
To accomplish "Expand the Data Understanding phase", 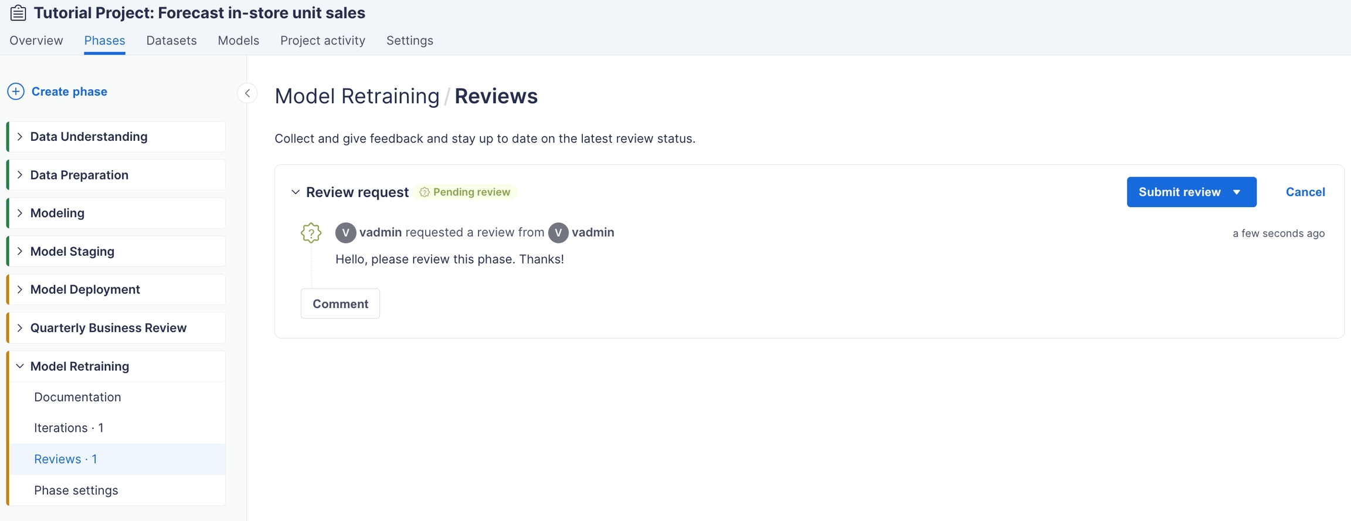I will click(x=20, y=137).
